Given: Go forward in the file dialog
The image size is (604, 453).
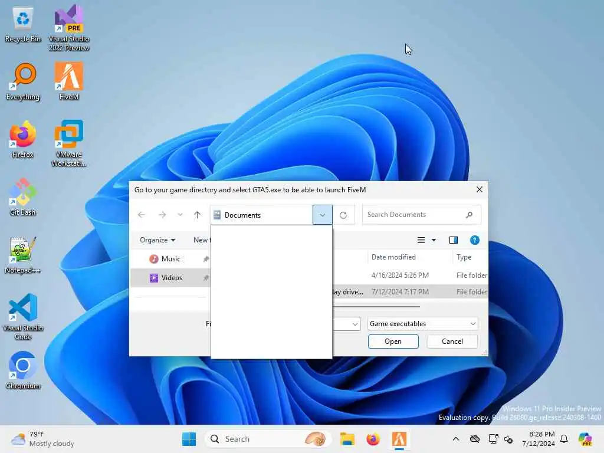Looking at the screenshot, I should pyautogui.click(x=162, y=215).
